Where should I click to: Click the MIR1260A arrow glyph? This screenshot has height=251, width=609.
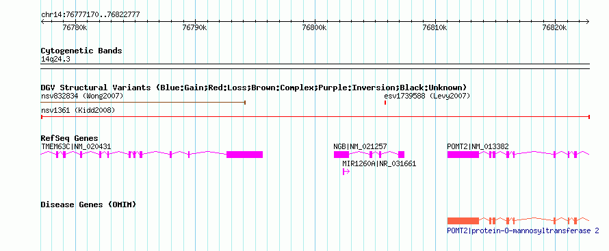click(346, 172)
